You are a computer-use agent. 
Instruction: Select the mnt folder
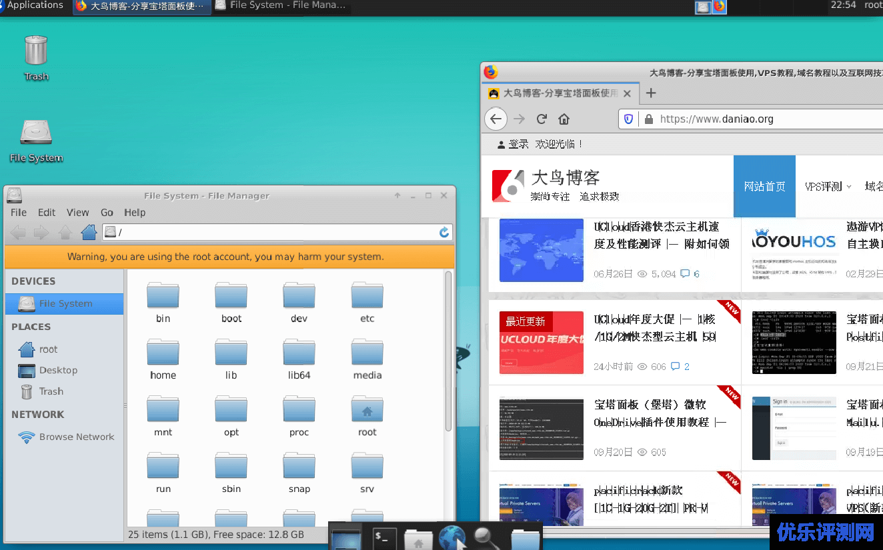(163, 416)
